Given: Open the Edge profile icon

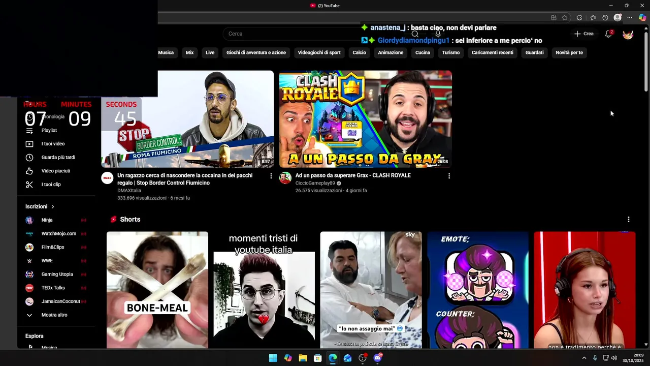Looking at the screenshot, I should (617, 18).
